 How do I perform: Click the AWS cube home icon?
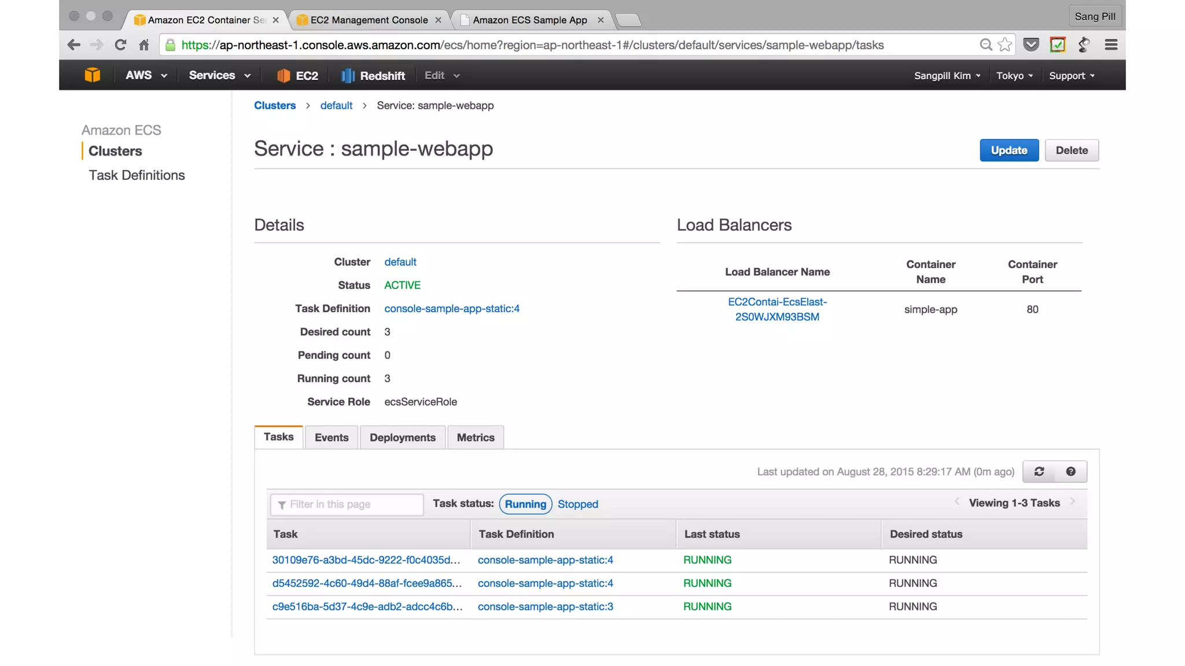point(92,75)
